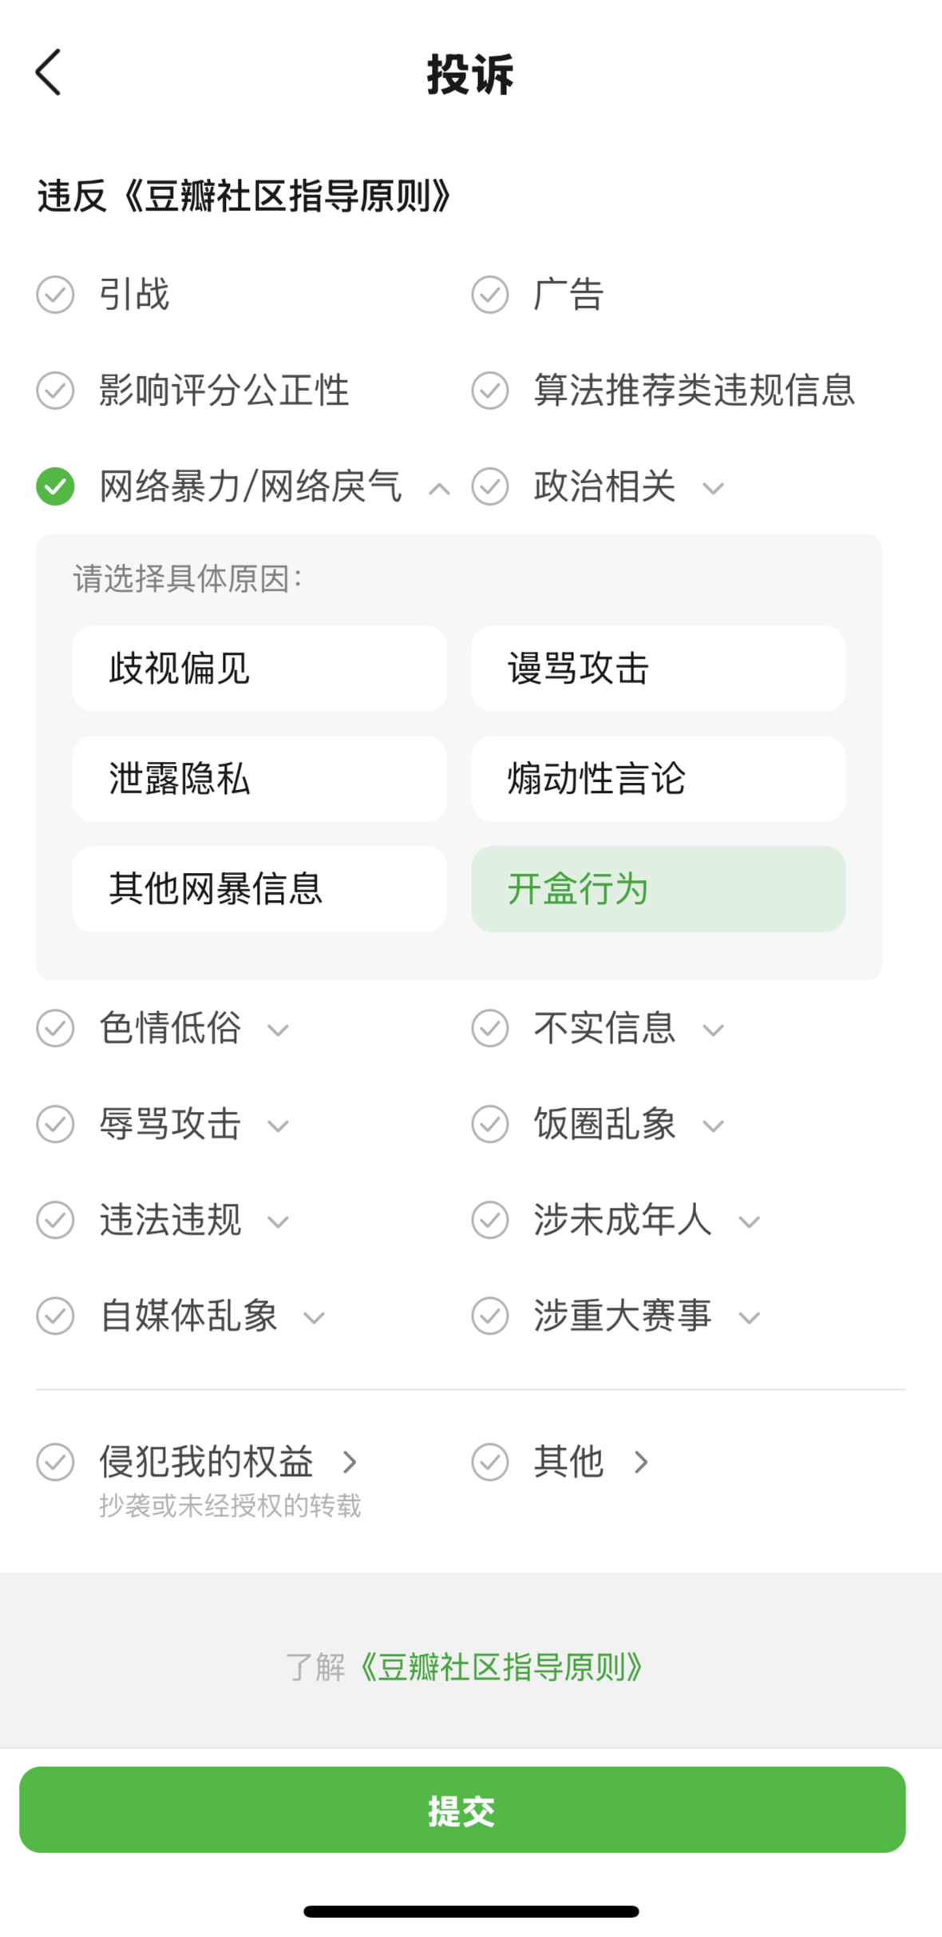Image resolution: width=942 pixels, height=1937 pixels.
Task: Open the 《豆瓣社区指导原则》 link
Action: [x=501, y=1668]
